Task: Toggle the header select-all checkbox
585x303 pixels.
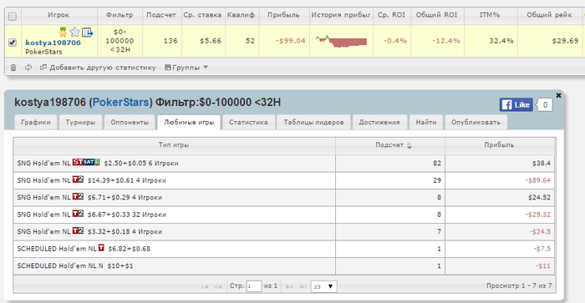Action: pos(13,17)
